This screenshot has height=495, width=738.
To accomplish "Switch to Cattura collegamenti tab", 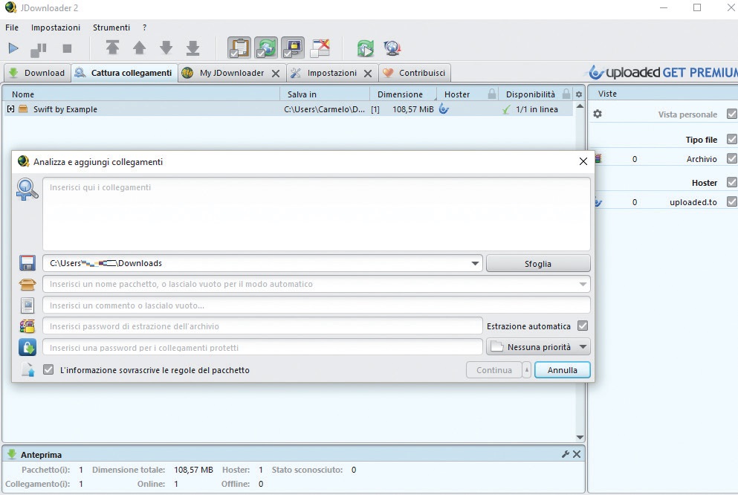I will click(x=124, y=73).
